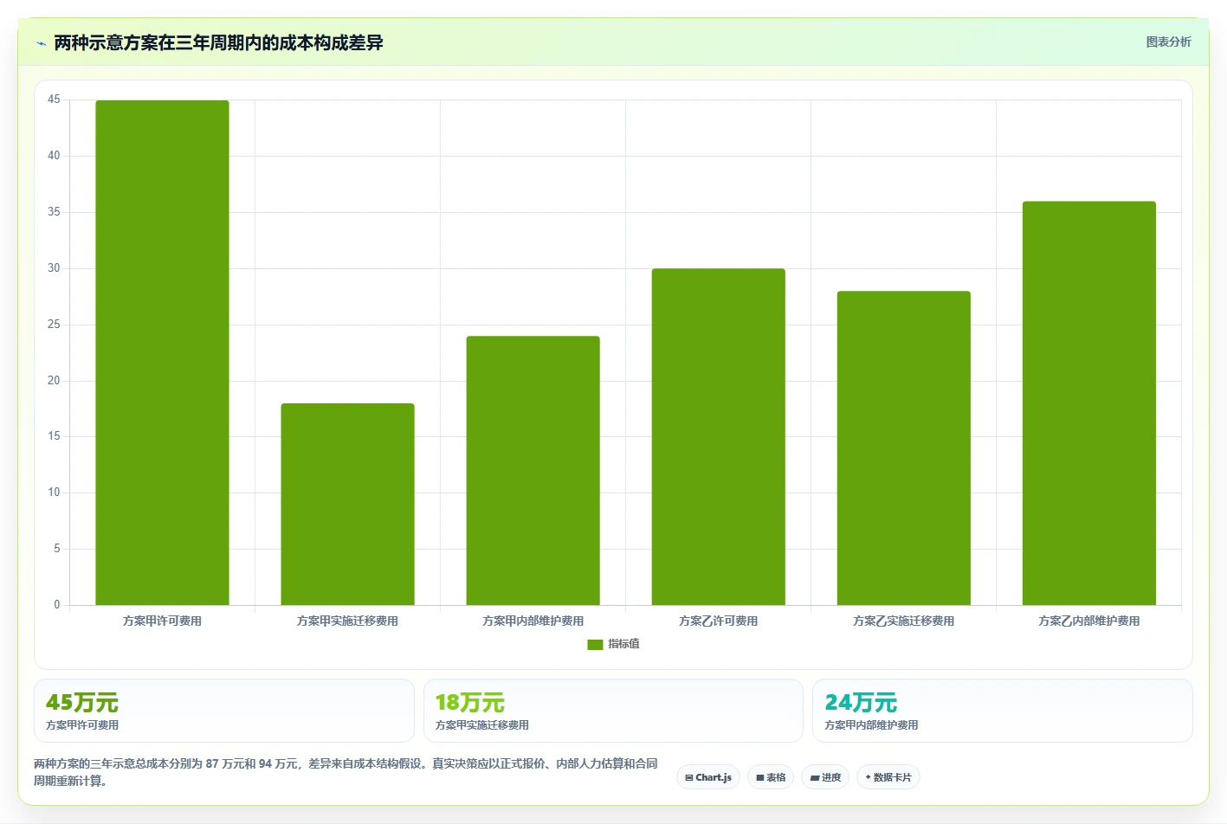The width and height of the screenshot is (1227, 824).
Task: Open the 18万元 data card
Action: click(x=613, y=711)
